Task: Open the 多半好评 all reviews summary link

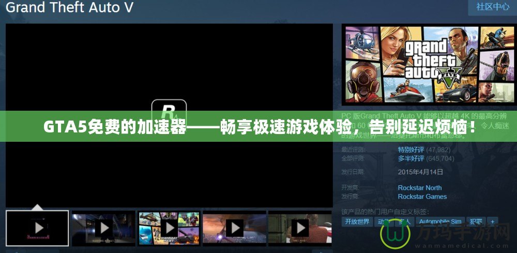Action: point(411,159)
